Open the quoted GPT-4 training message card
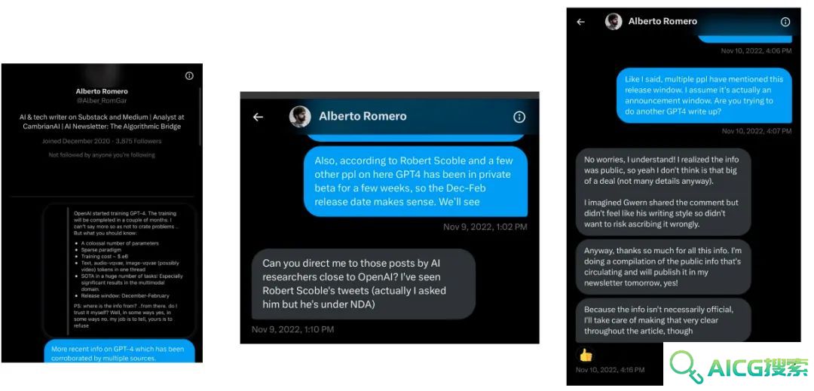 click(x=119, y=270)
